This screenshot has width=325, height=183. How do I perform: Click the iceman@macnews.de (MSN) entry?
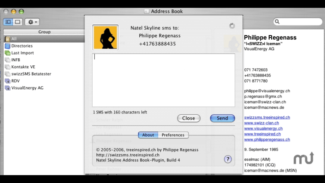270,170
